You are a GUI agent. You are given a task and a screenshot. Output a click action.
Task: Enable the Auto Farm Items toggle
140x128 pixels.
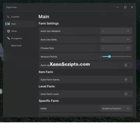point(127,80)
